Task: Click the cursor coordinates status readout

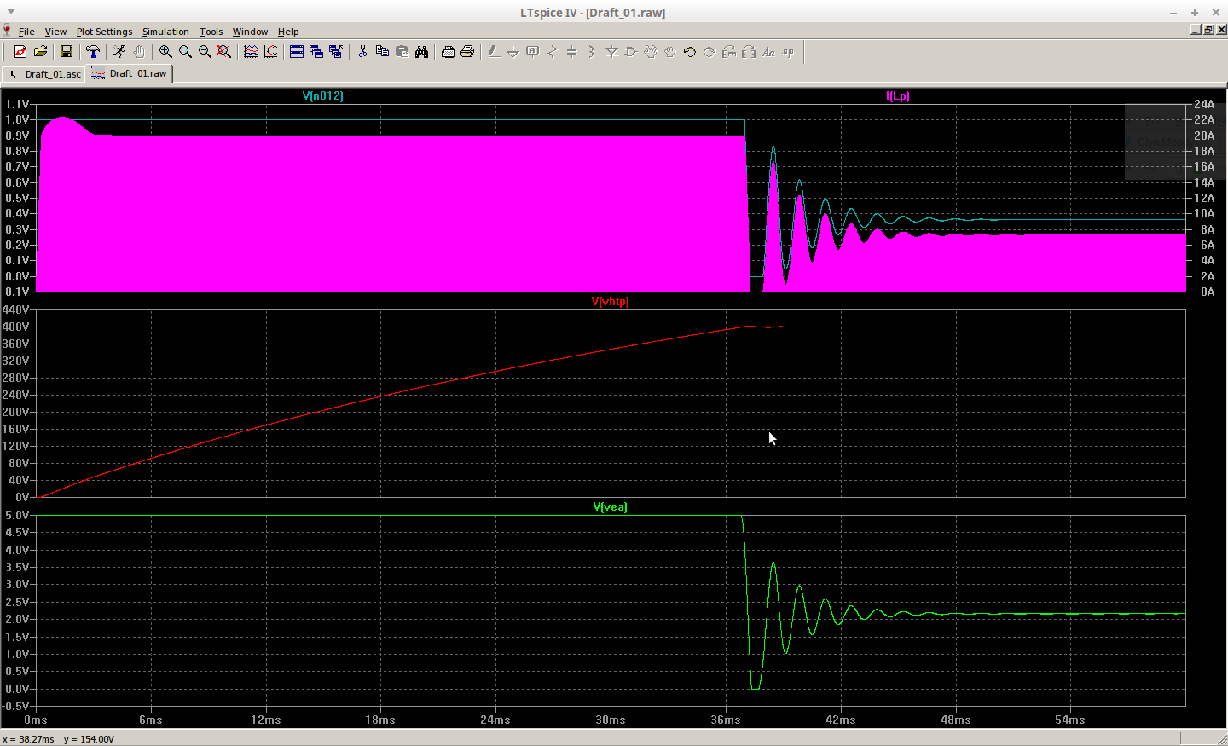Action: click(x=59, y=739)
